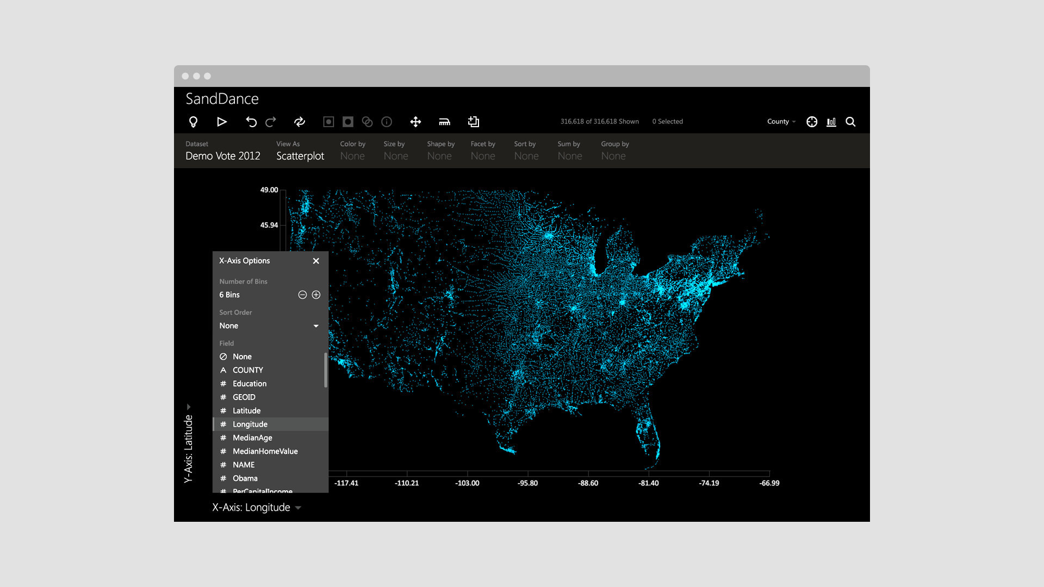The height and width of the screenshot is (587, 1044).
Task: Select the MedianAge field
Action: tap(270, 438)
